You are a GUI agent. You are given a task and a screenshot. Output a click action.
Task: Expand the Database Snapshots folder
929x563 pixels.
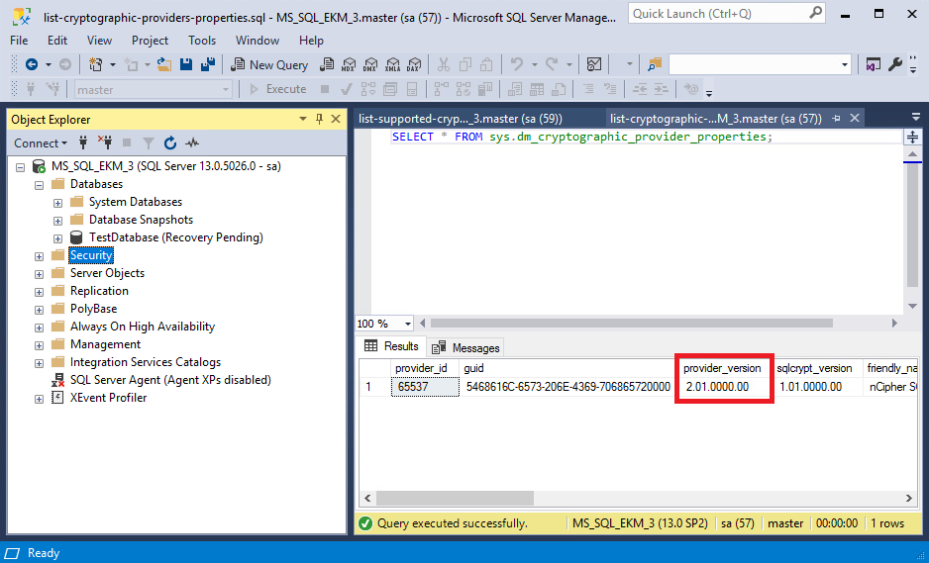(x=57, y=221)
